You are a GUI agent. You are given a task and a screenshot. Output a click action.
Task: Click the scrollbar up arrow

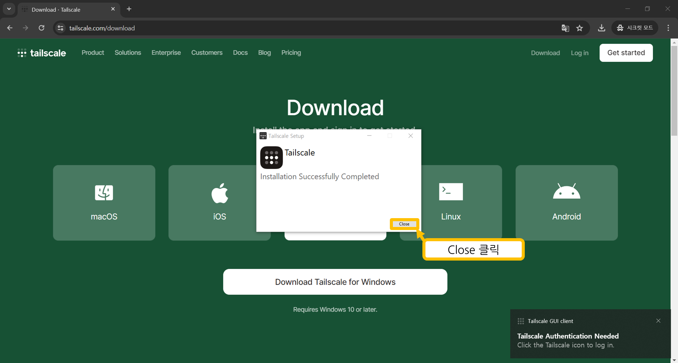point(674,42)
